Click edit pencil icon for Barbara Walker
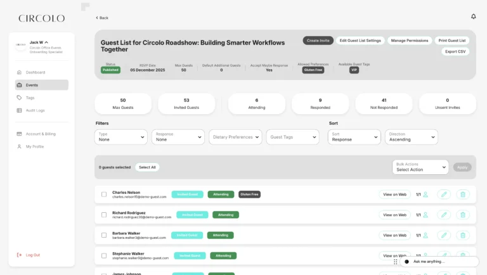 point(444,235)
